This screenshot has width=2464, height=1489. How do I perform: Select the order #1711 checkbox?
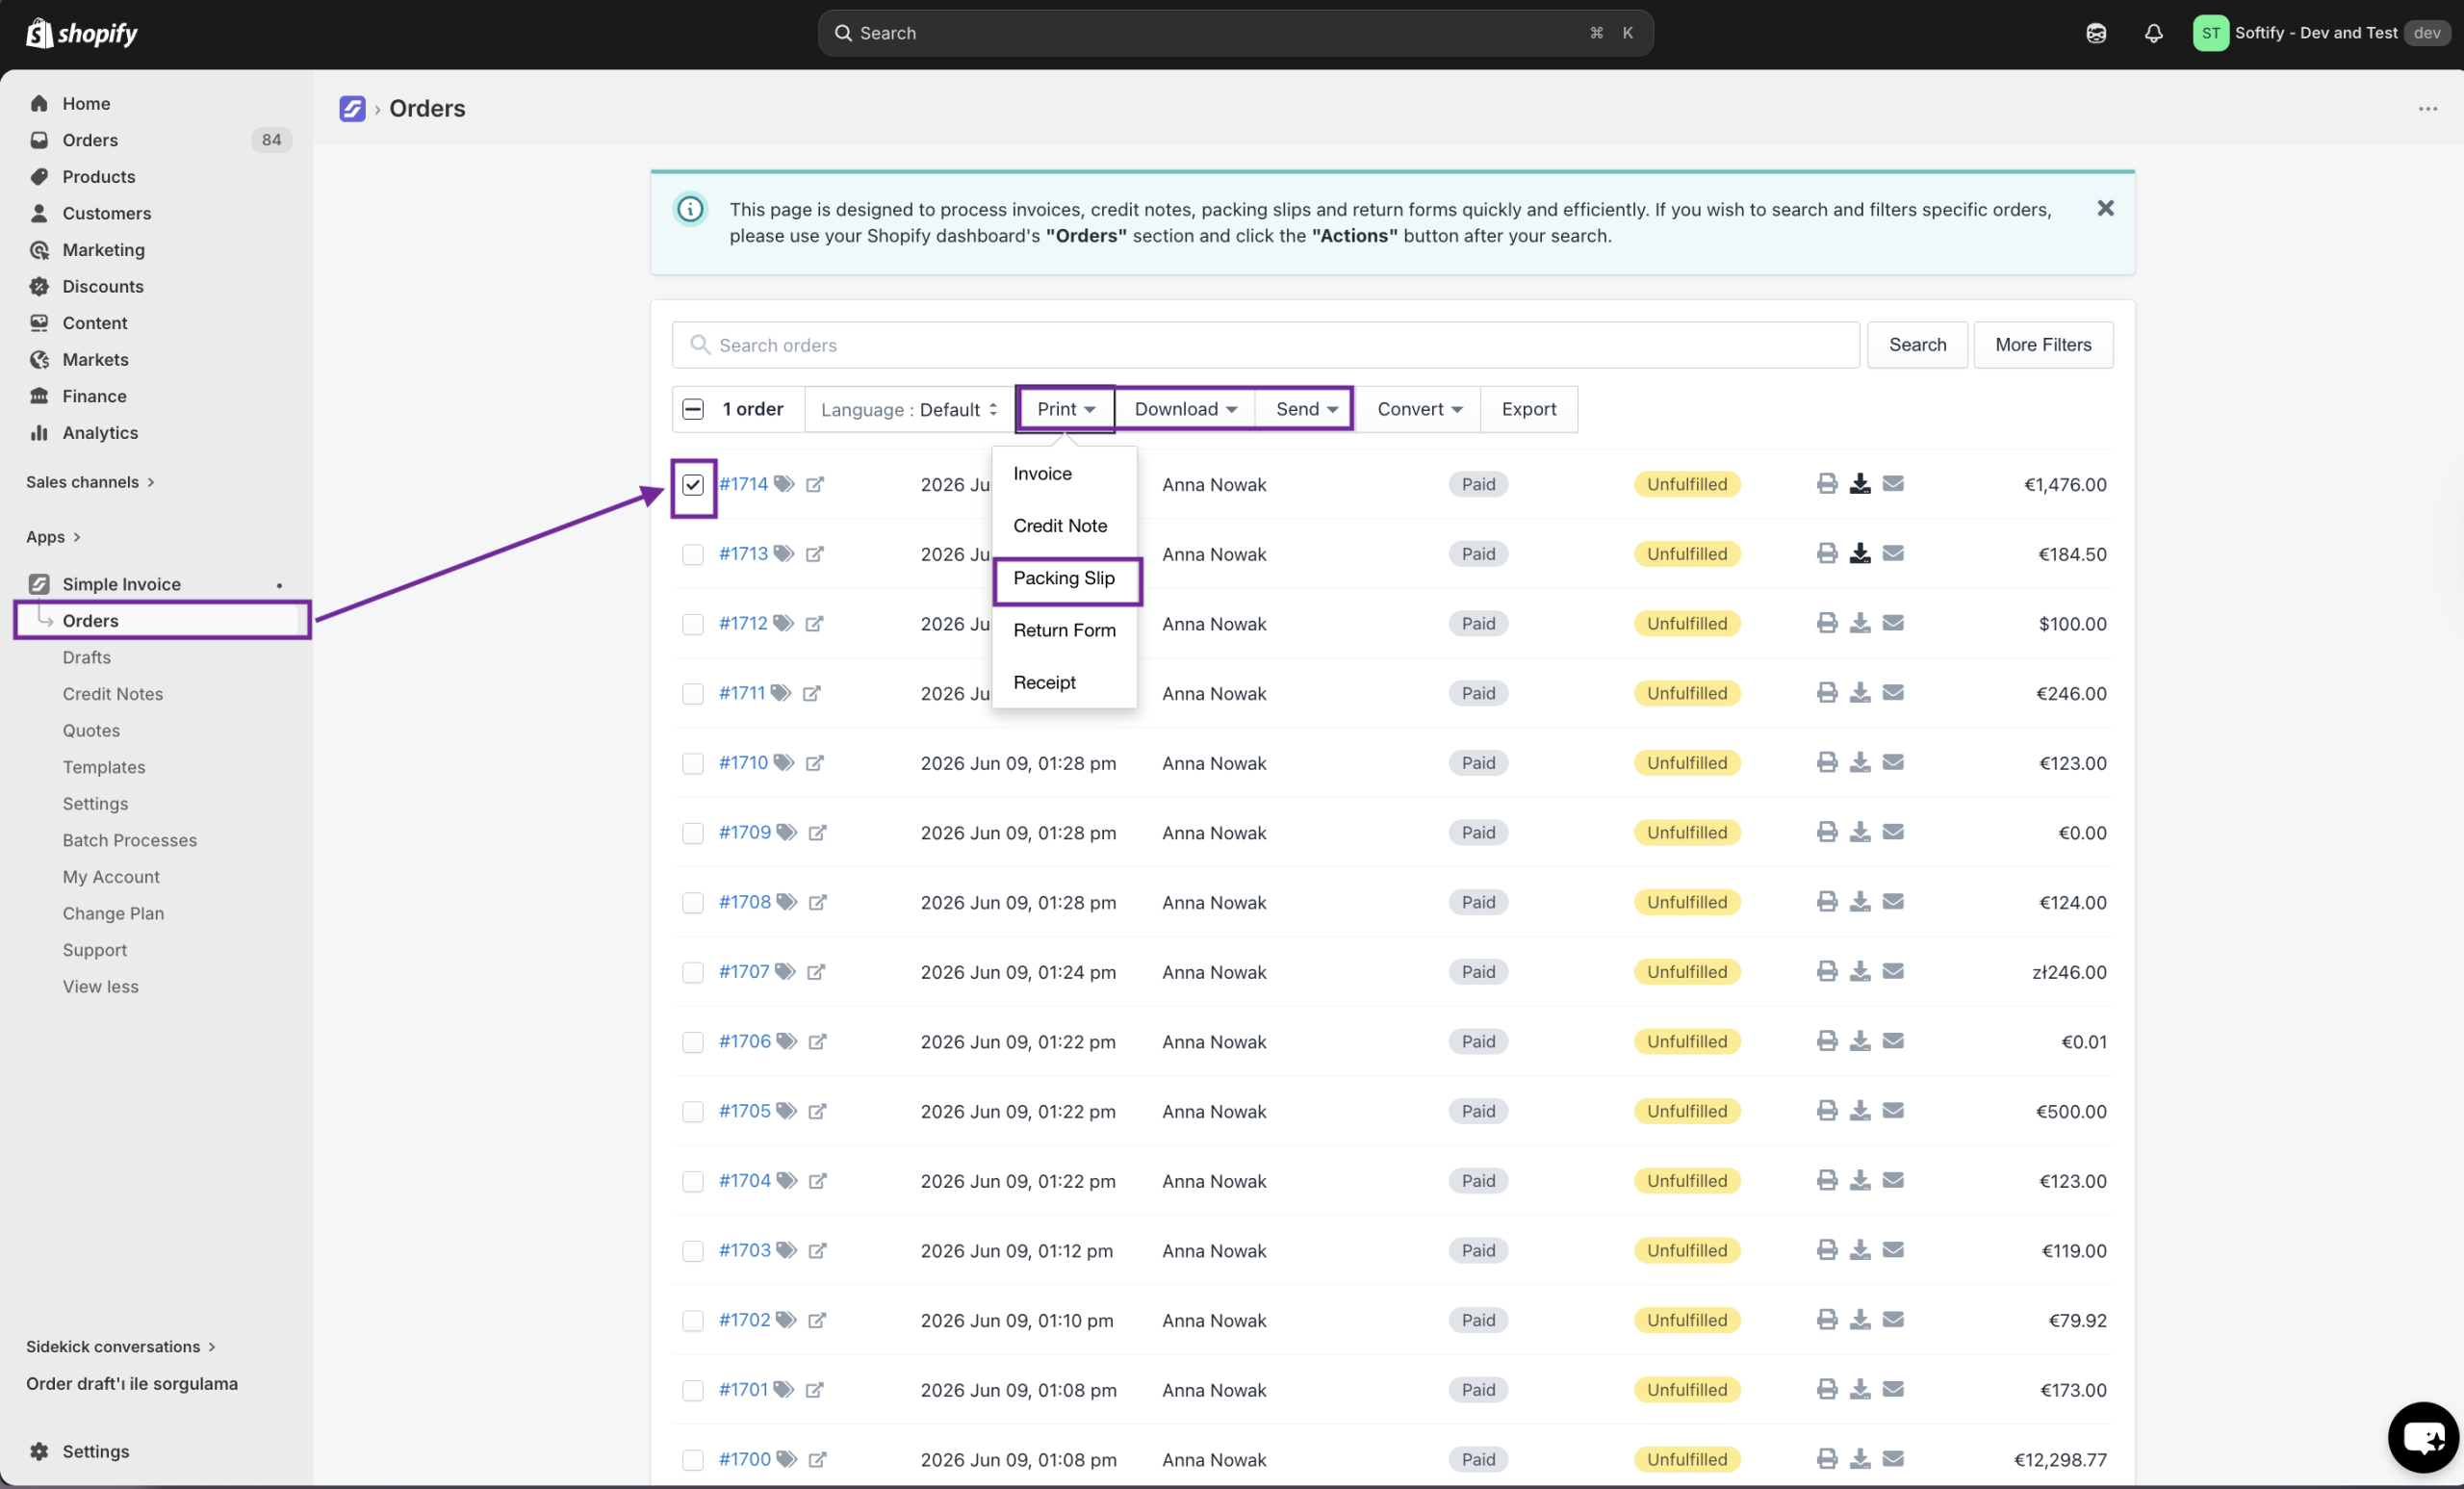pos(693,694)
